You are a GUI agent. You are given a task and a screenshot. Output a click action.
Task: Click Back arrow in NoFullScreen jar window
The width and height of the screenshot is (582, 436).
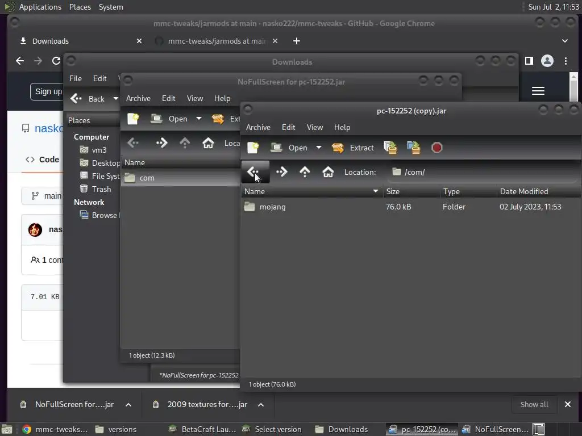[x=133, y=142]
